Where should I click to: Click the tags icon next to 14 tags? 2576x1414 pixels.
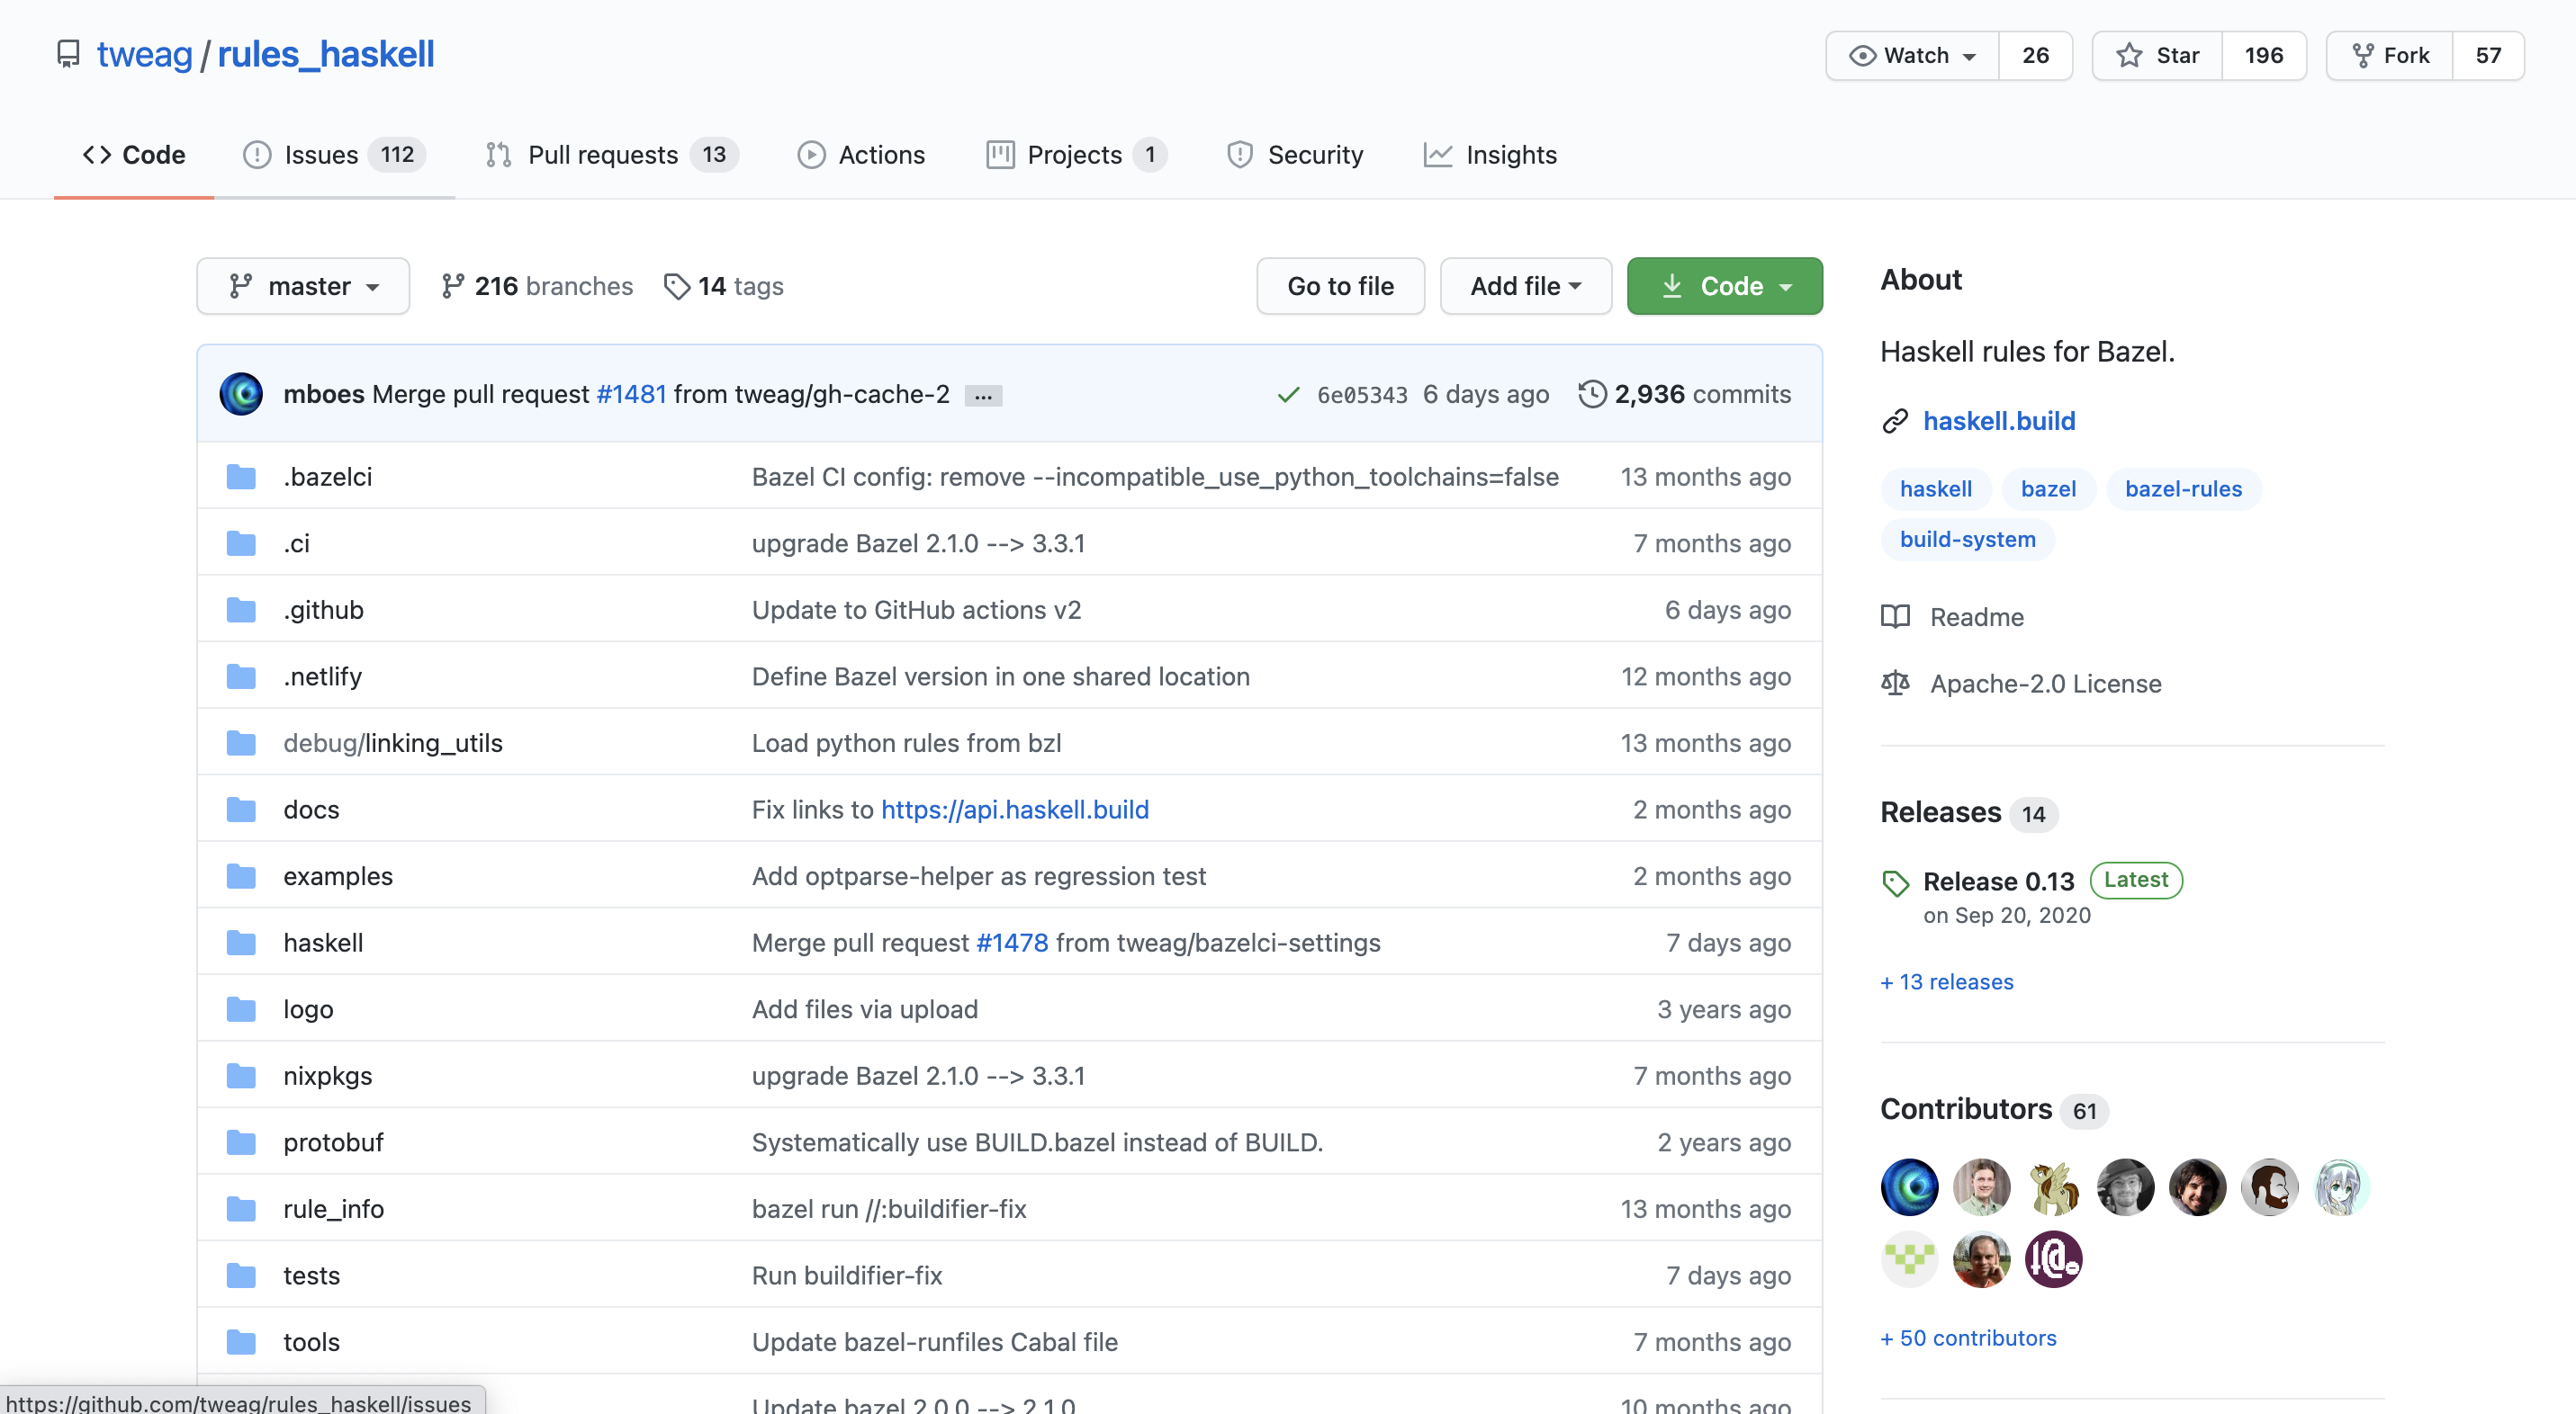(x=677, y=287)
